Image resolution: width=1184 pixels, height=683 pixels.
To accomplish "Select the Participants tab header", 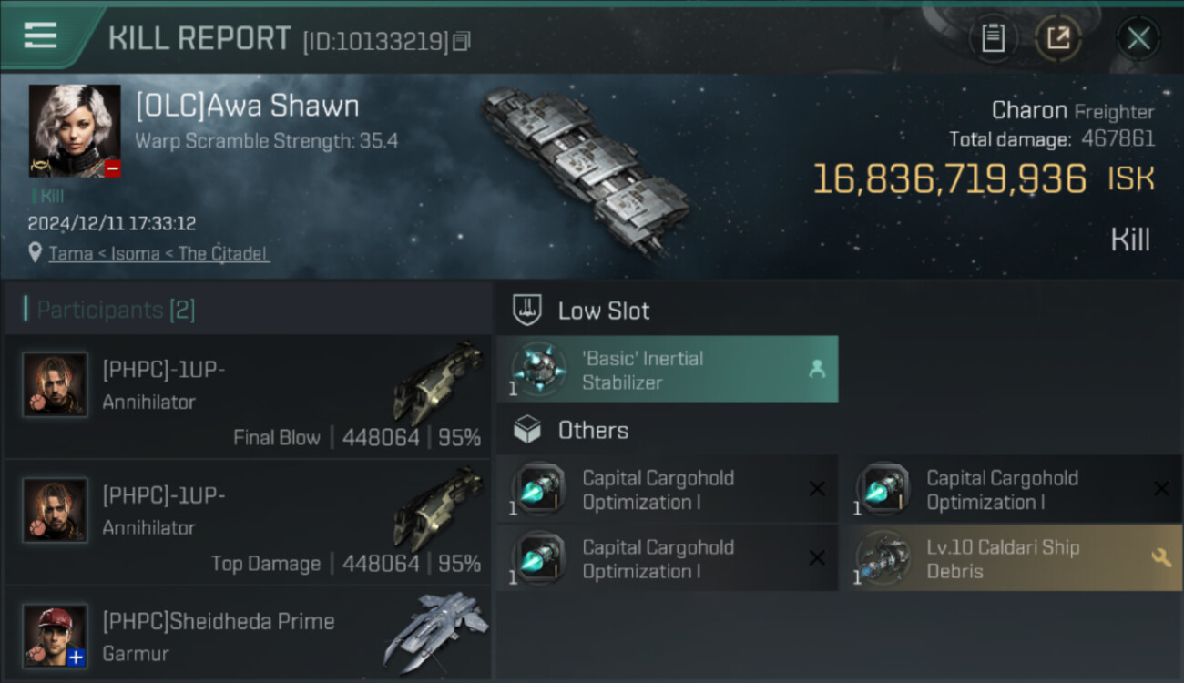I will (x=115, y=310).
